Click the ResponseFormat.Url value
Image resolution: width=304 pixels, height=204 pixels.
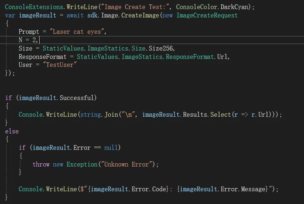point(222,57)
